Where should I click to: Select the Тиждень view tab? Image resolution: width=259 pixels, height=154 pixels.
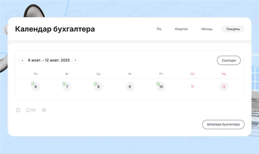click(x=233, y=29)
